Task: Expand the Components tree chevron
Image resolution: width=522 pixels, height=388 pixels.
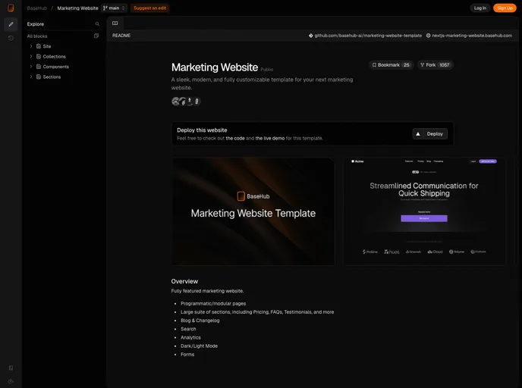Action: click(x=31, y=67)
